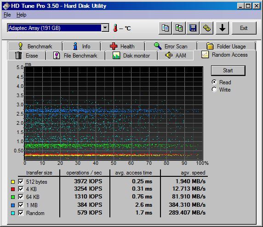Switch to the Error Scan tab
Viewport: 263px width, 227px height.
coord(171,46)
